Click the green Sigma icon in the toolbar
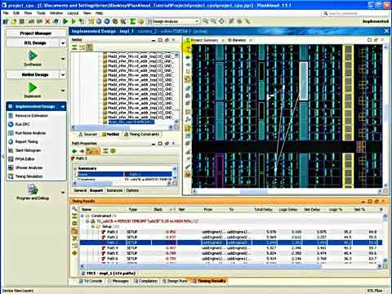Screen dimensions: 392x294 (x=132, y=21)
